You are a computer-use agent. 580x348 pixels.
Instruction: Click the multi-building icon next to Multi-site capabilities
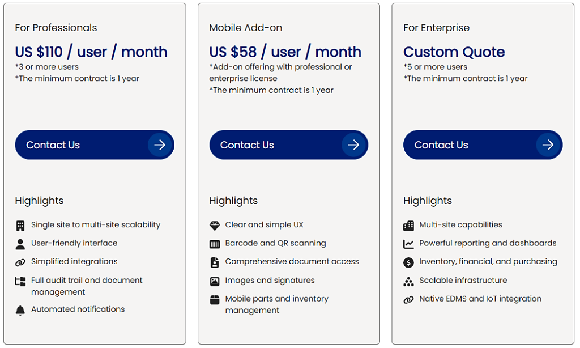pyautogui.click(x=408, y=224)
